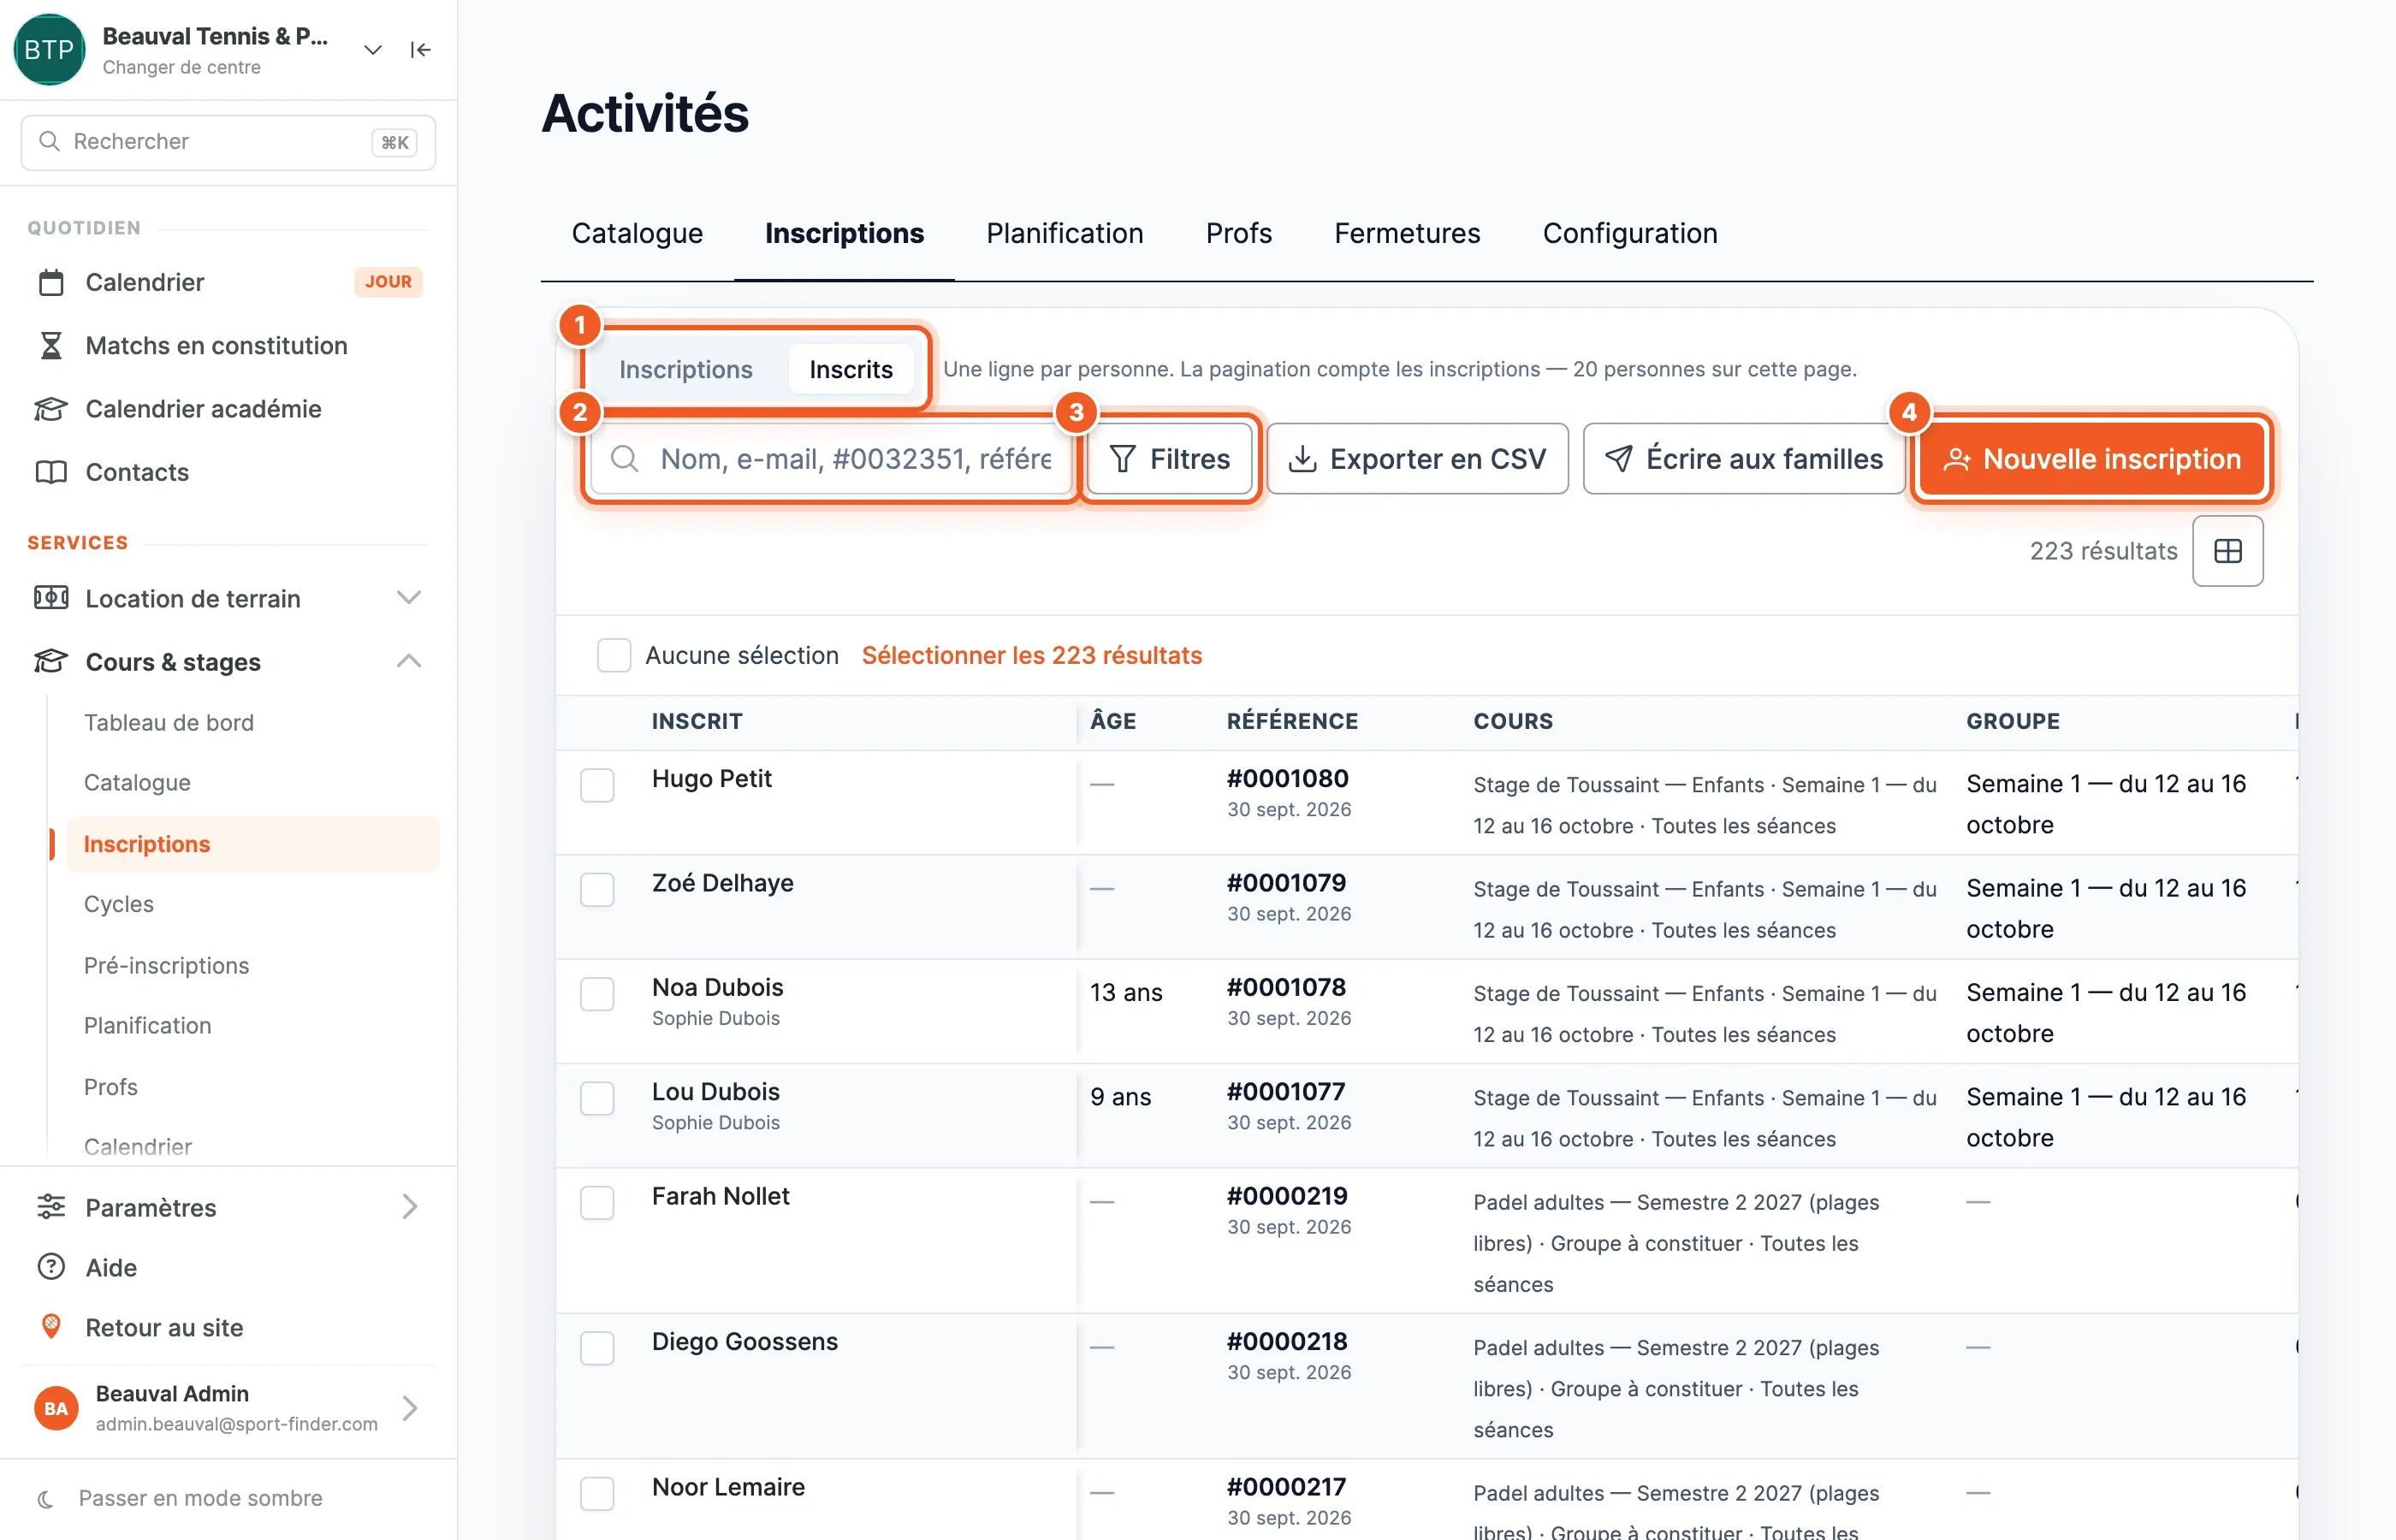Check the box for Zoé Delhaye
Viewport: 2396px width, 1540px height.
pyautogui.click(x=597, y=889)
